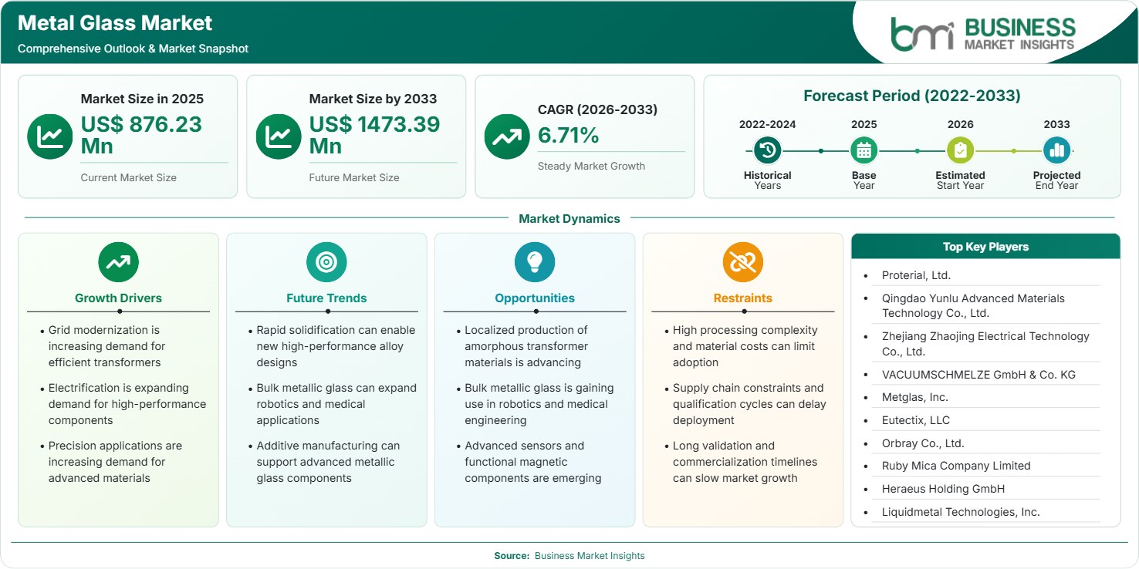Select Metglas, Inc. in the list
The height and width of the screenshot is (569, 1139).
915,397
